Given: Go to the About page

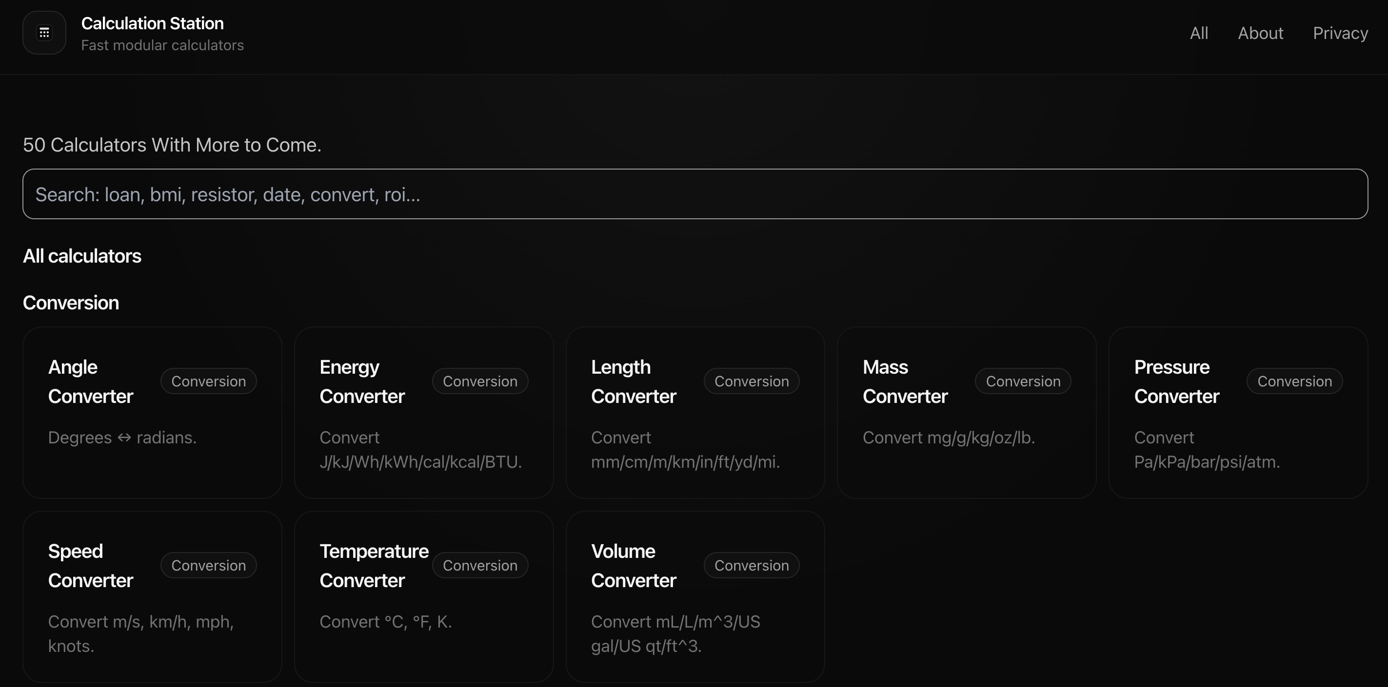Looking at the screenshot, I should tap(1260, 34).
